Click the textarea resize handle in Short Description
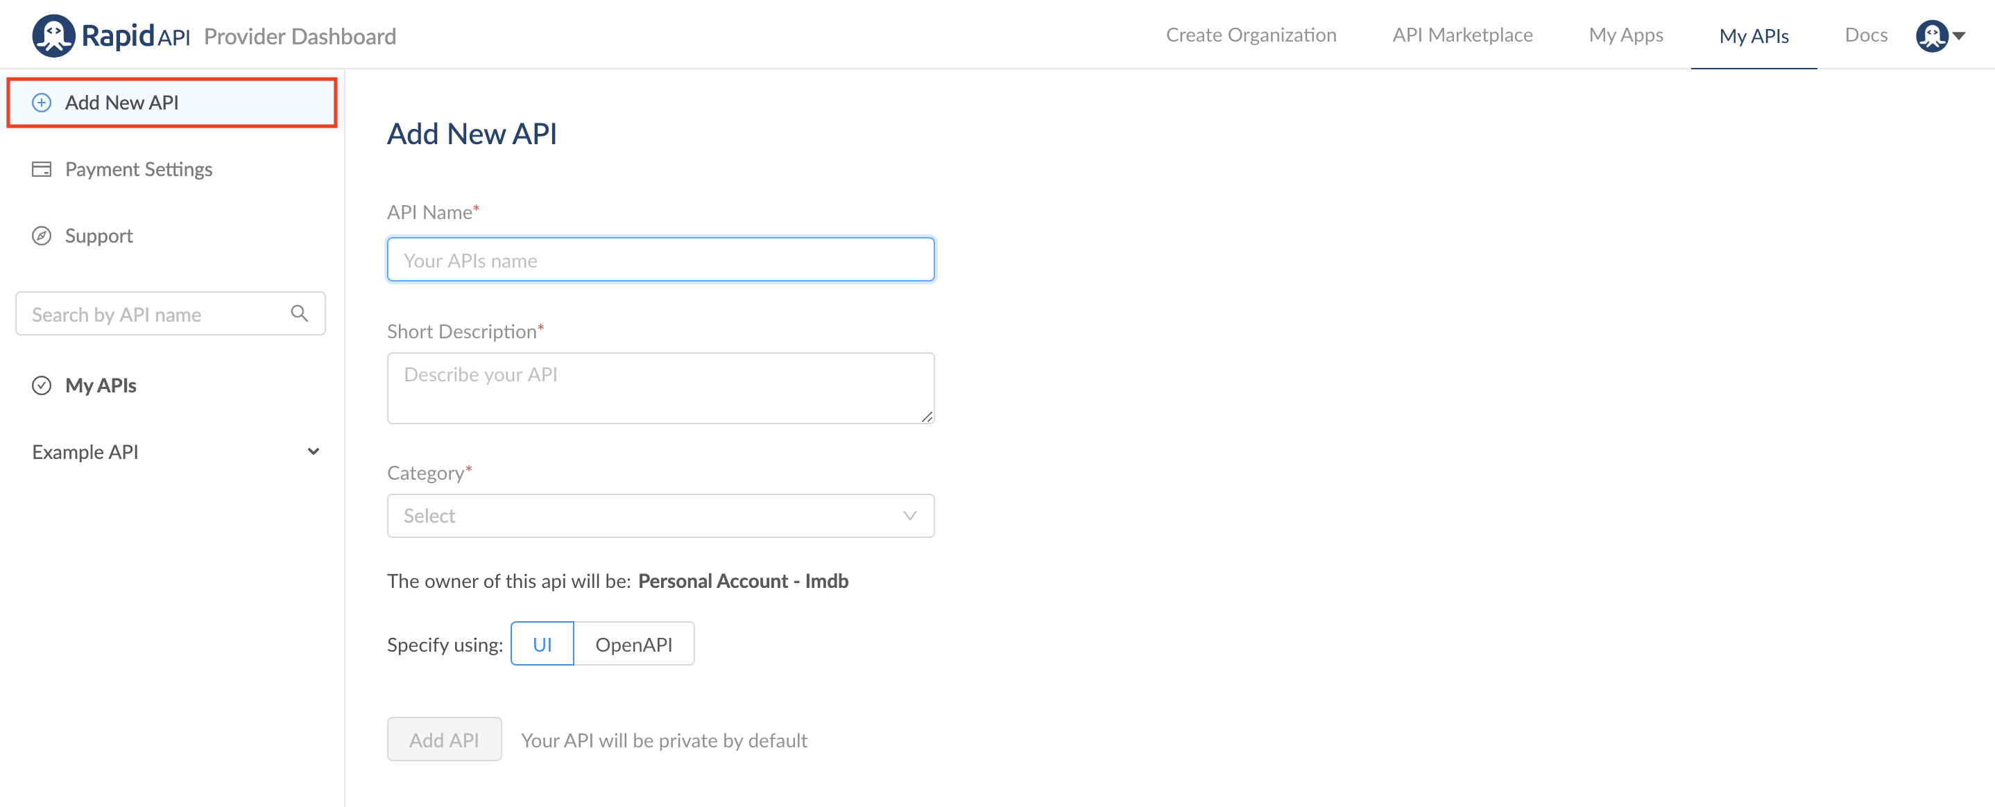 [927, 417]
